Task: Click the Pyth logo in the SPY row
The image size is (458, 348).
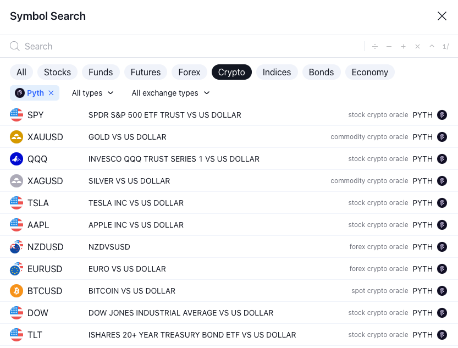Action: pyautogui.click(x=442, y=115)
